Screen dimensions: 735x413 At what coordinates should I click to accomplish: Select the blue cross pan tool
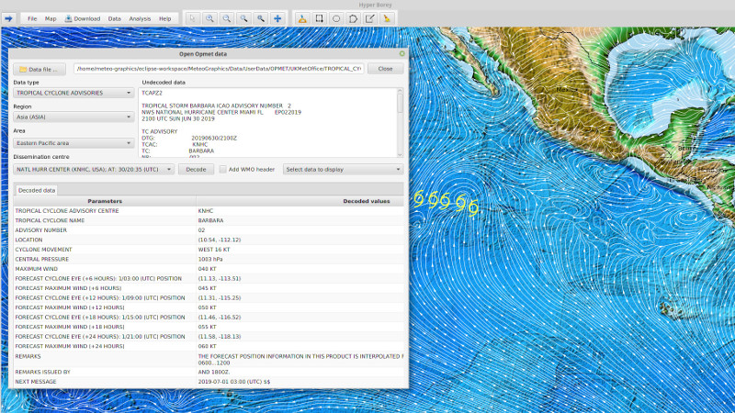pos(277,18)
